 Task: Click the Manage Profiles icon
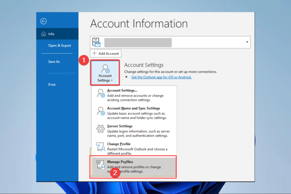(101, 164)
